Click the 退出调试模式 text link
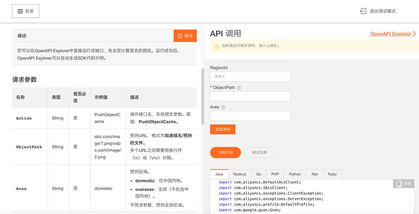 click(x=383, y=11)
